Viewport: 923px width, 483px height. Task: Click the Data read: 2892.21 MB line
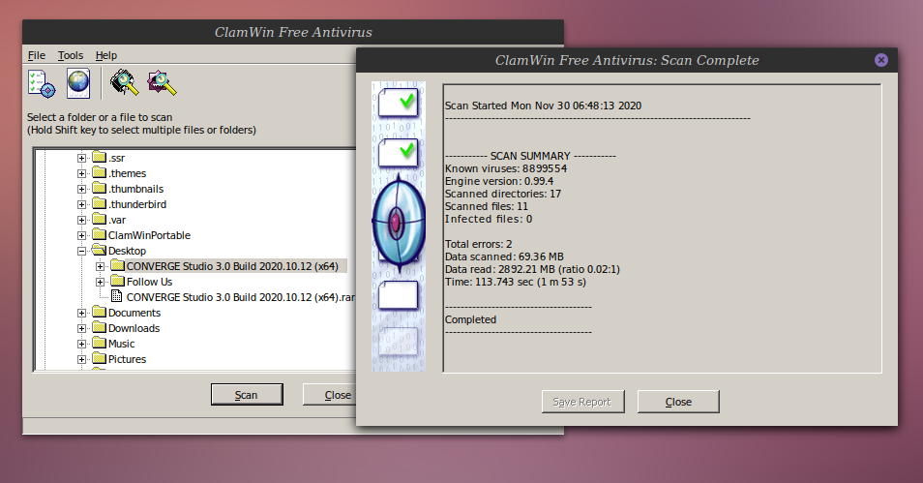coord(532,269)
